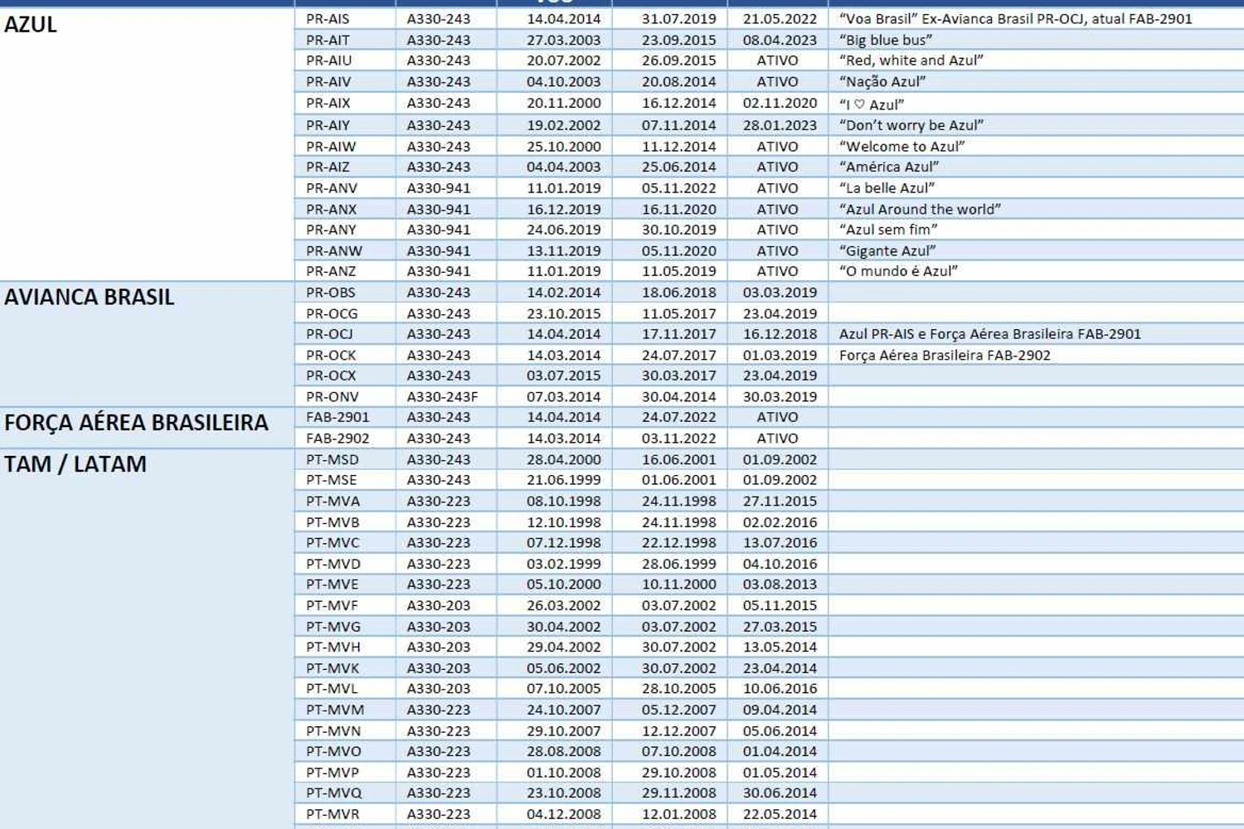Select the PT-MVR registration cell
Image resolution: width=1244 pixels, height=829 pixels.
pos(345,814)
